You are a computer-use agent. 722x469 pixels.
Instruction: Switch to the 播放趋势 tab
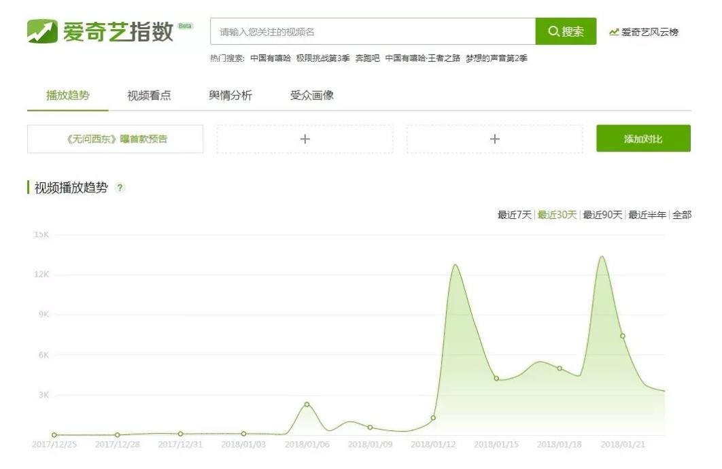click(68, 95)
